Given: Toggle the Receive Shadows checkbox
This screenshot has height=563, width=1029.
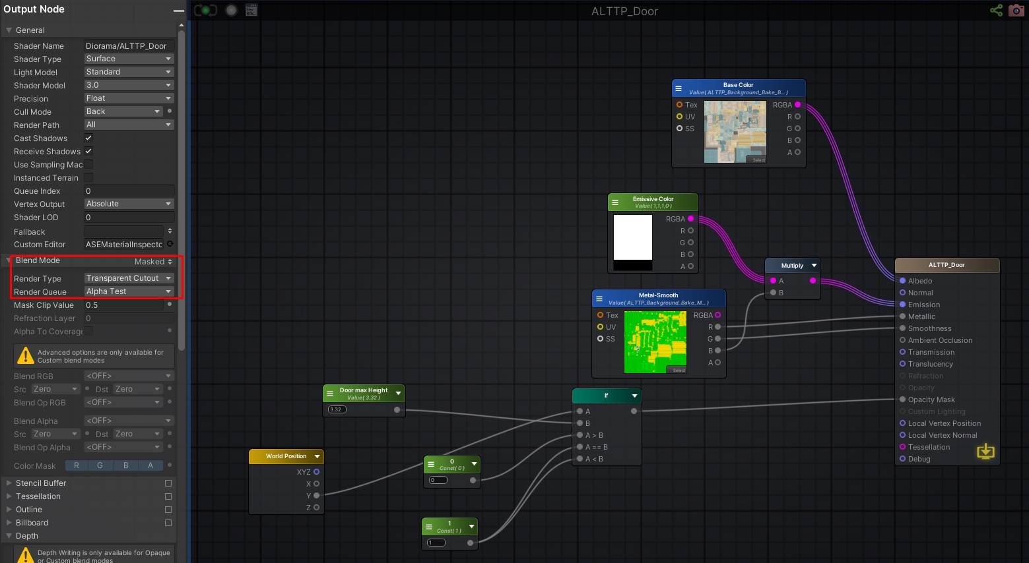Looking at the screenshot, I should click(88, 151).
